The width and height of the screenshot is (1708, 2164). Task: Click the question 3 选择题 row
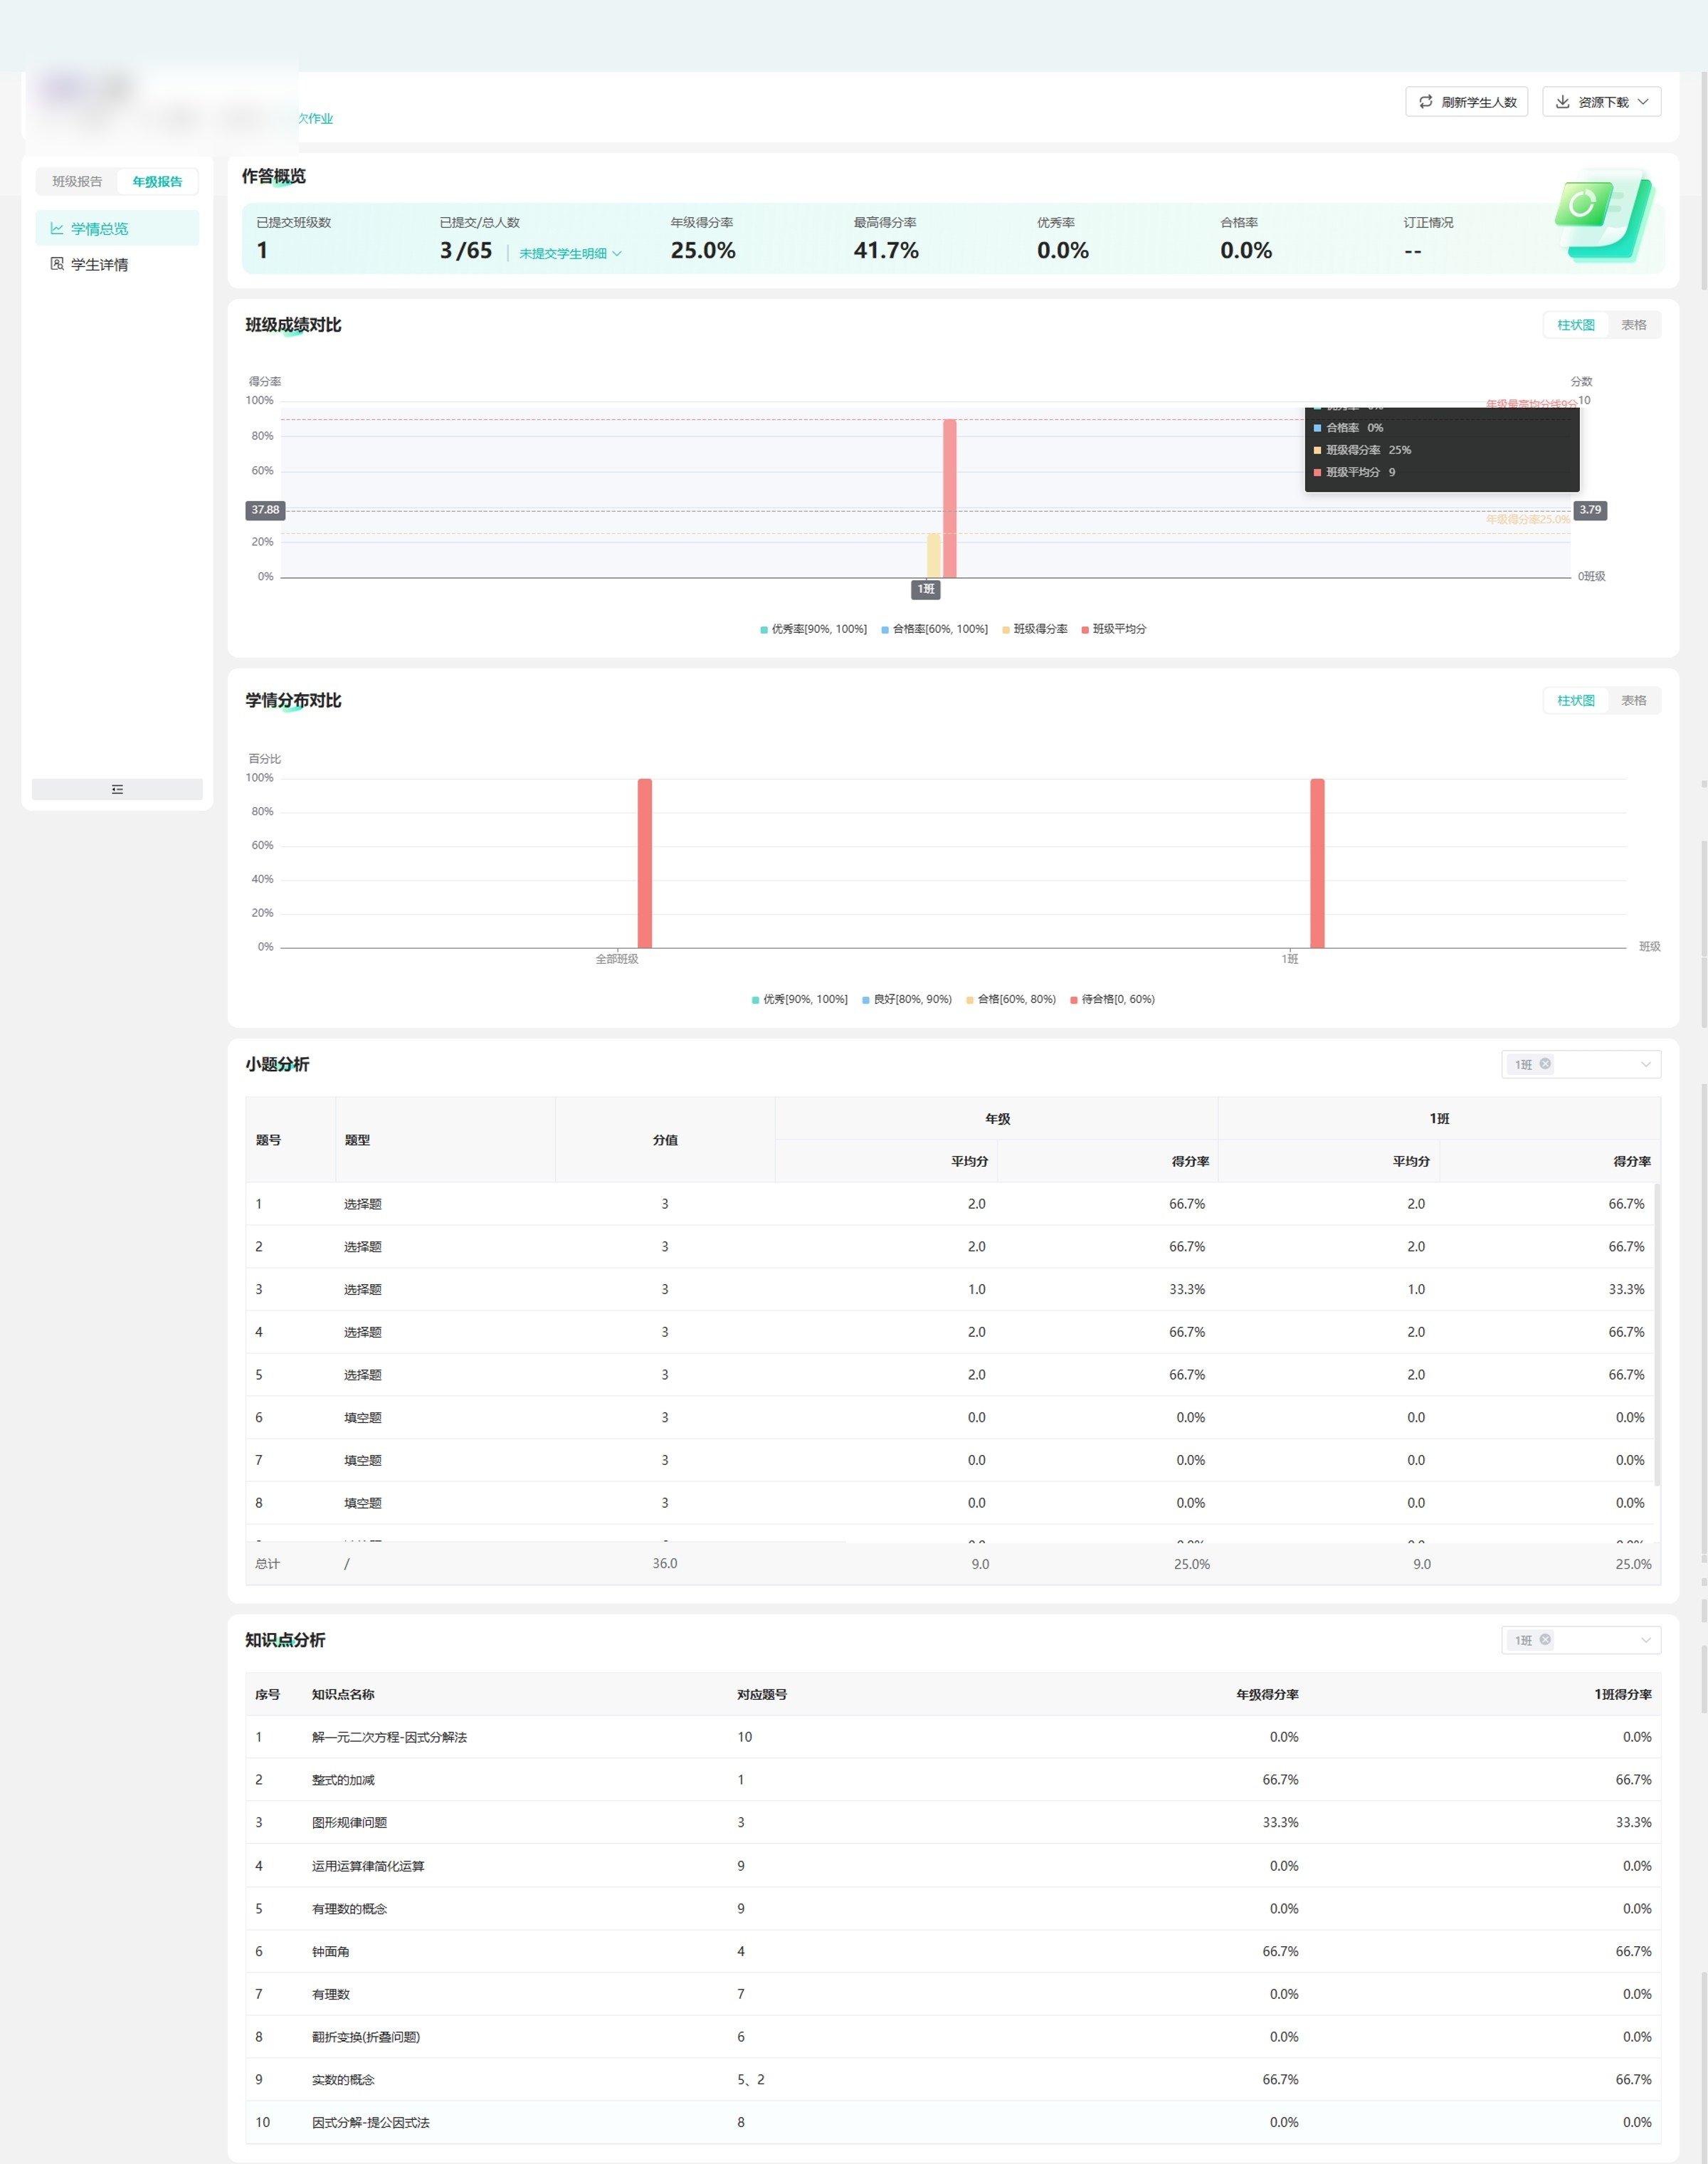(950, 1289)
